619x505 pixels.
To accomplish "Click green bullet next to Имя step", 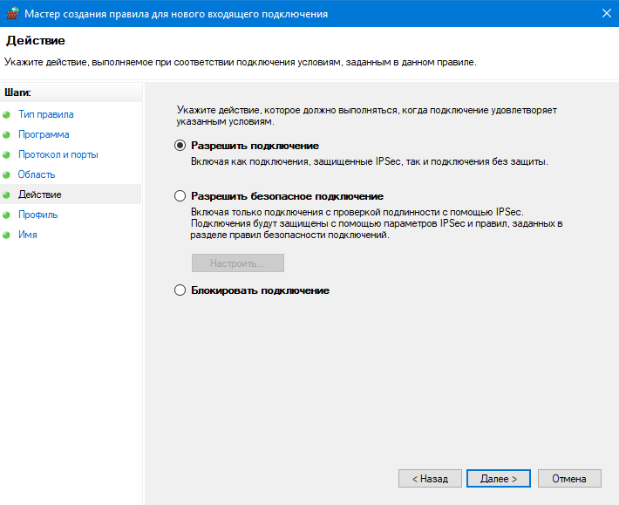I will (7, 235).
